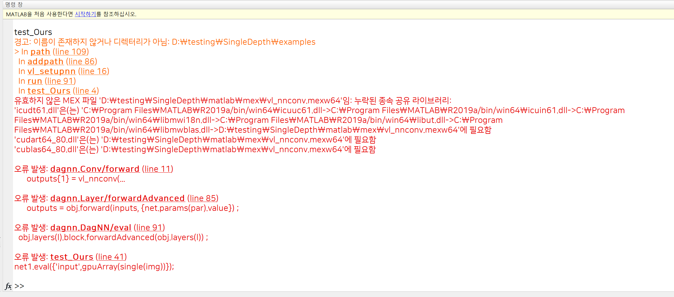Click the command prompt input line
The height and width of the screenshot is (297, 674).
click(x=343, y=286)
